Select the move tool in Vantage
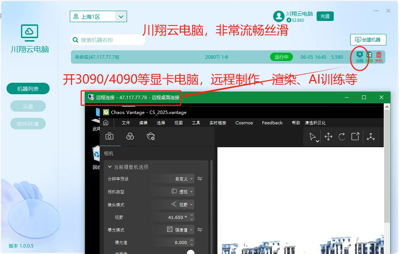This screenshot has height=254, width=399. pyautogui.click(x=328, y=137)
